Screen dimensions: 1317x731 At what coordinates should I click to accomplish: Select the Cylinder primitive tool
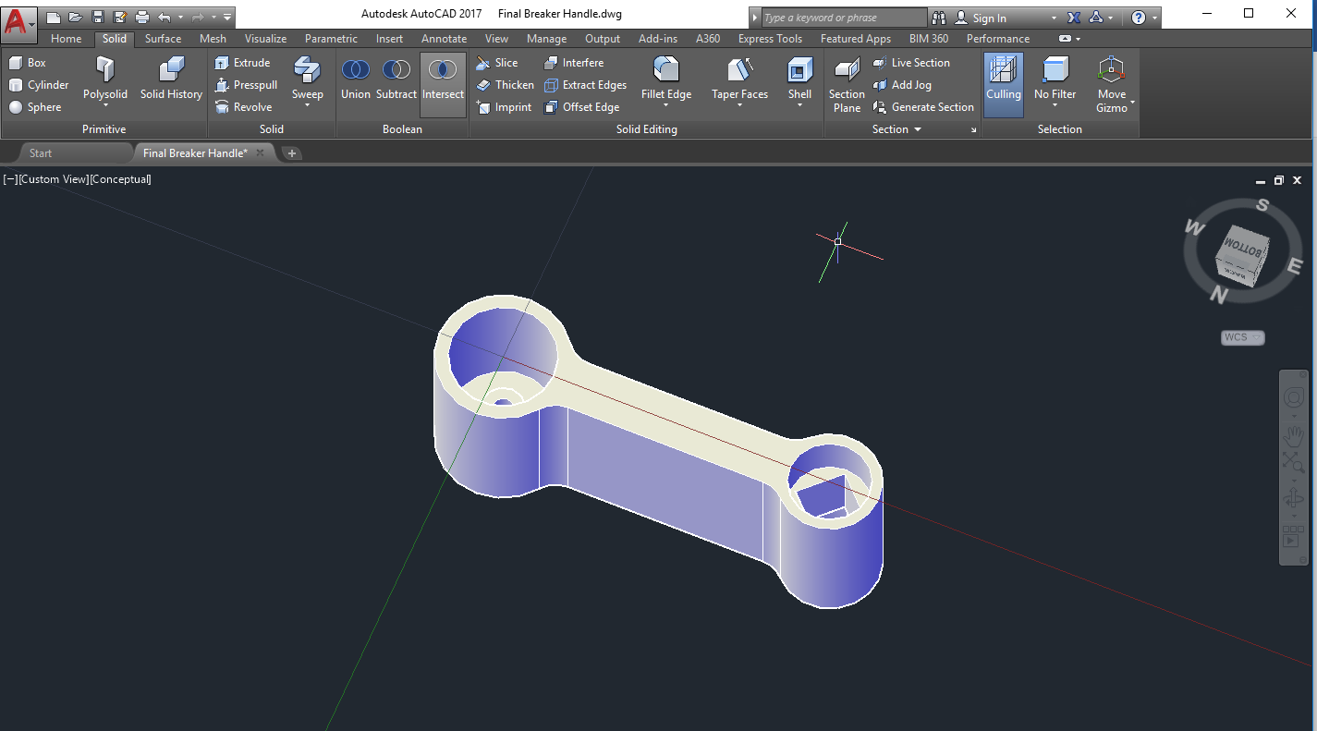(39, 85)
